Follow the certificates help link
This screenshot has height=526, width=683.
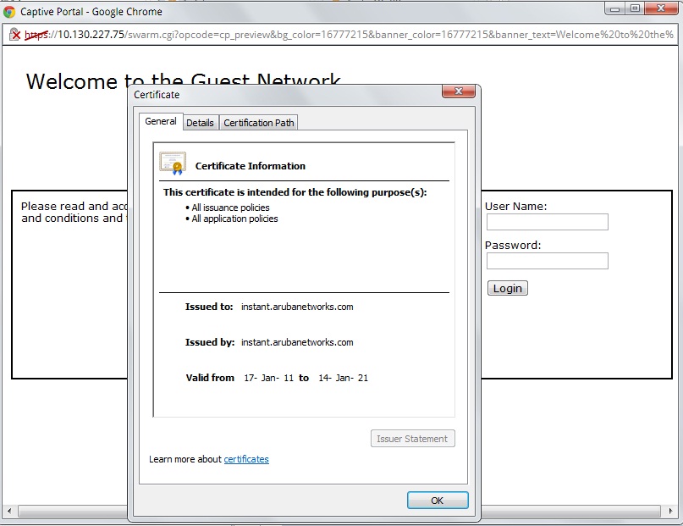(246, 459)
